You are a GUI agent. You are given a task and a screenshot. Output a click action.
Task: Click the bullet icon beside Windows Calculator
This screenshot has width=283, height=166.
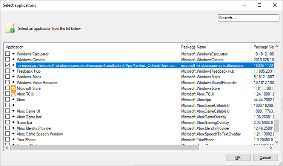[x=14, y=54]
